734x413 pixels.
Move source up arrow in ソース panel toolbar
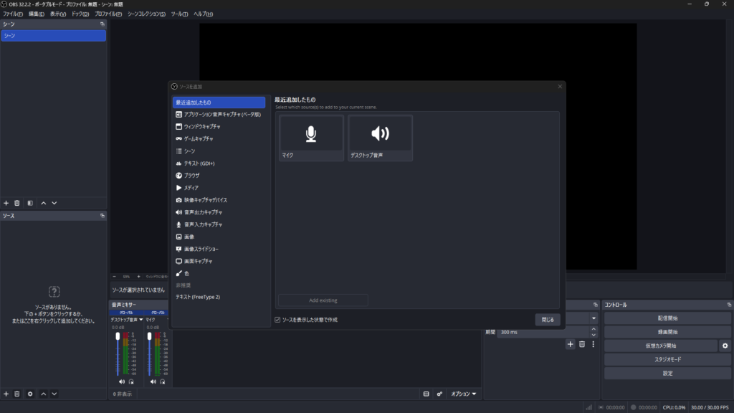coord(44,394)
